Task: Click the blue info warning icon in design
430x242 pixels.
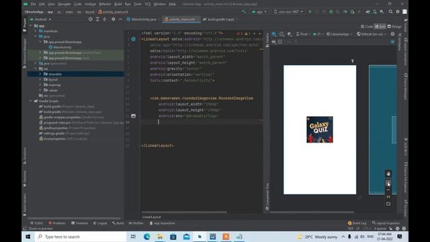Action: [x=392, y=42]
